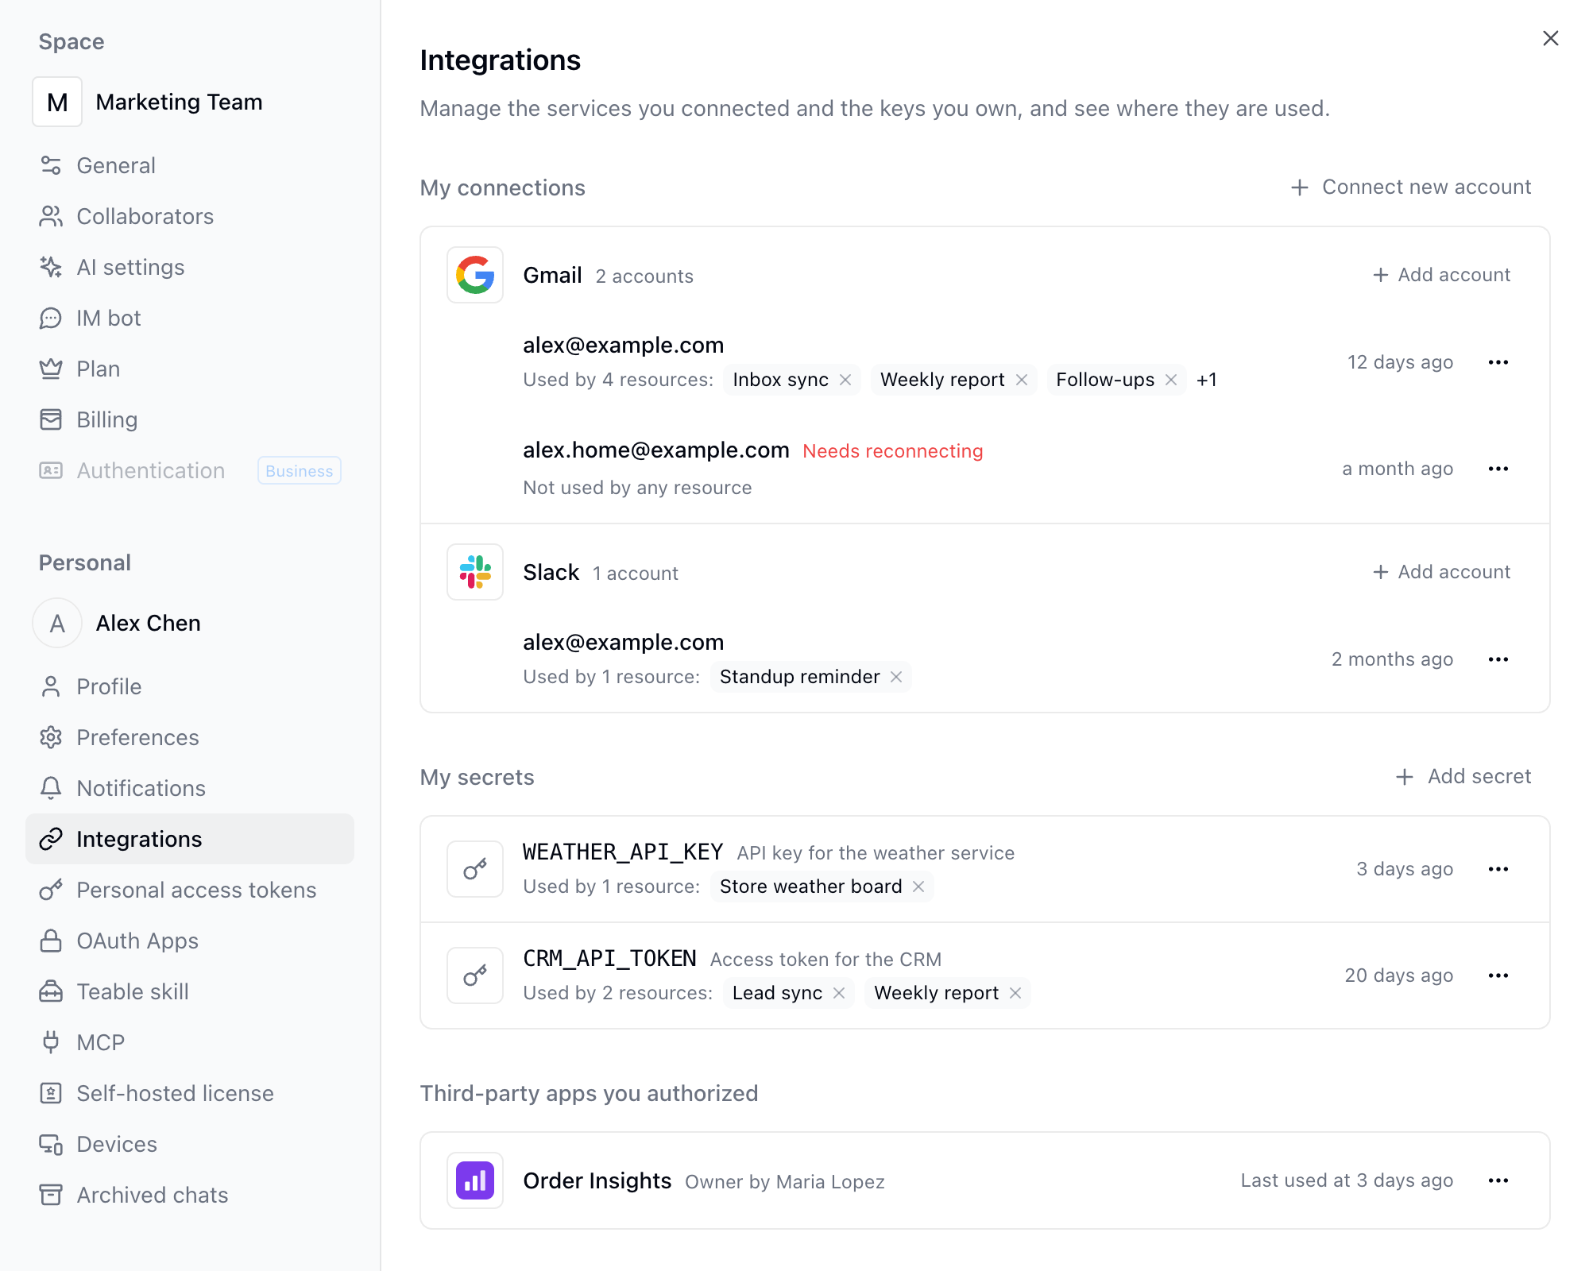Open Devices settings
1589x1271 pixels.
190,1144
